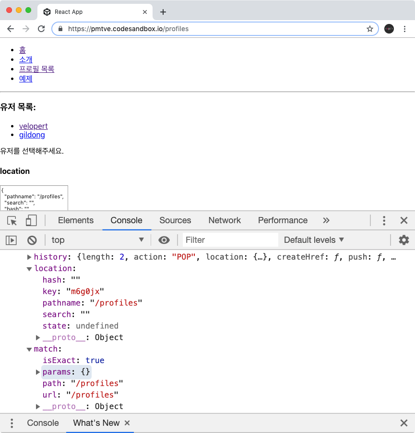Open the 소개 link
The height and width of the screenshot is (433, 415).
26,60
